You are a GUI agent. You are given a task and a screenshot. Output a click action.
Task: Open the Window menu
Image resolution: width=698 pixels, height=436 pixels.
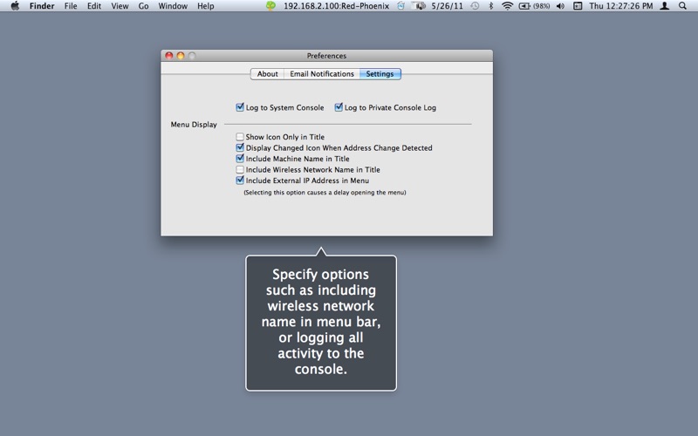(173, 6)
